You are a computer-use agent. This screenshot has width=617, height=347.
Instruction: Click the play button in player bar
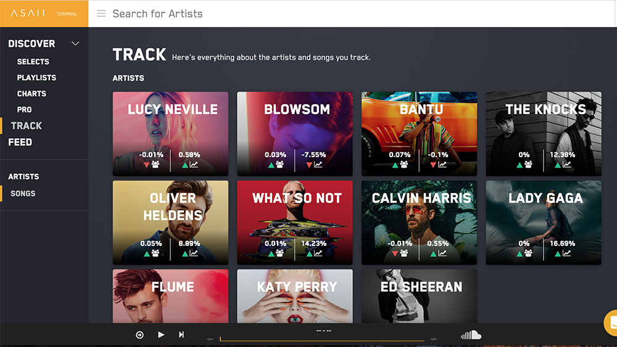coord(161,335)
